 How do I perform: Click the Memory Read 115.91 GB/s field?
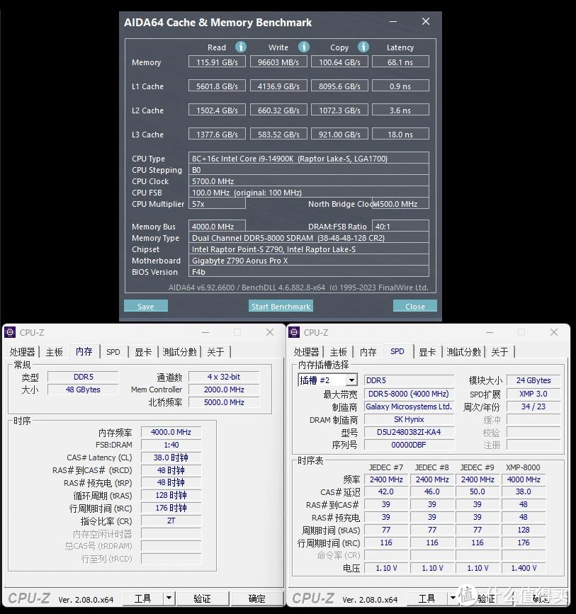coord(217,62)
